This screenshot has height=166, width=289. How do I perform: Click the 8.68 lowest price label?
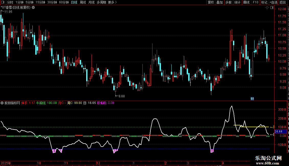122,96
